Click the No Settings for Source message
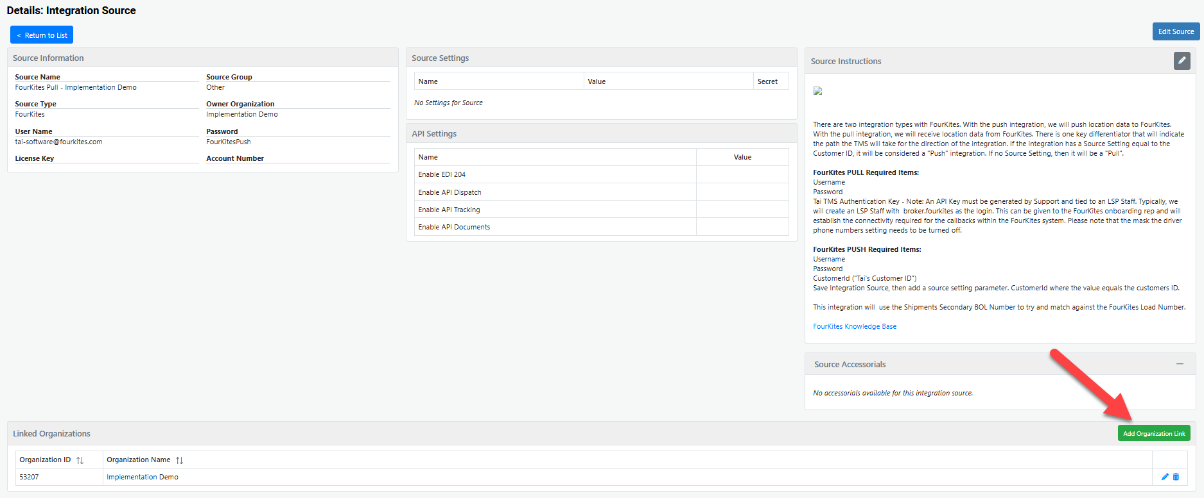Screen dimensions: 1204x498 point(448,103)
